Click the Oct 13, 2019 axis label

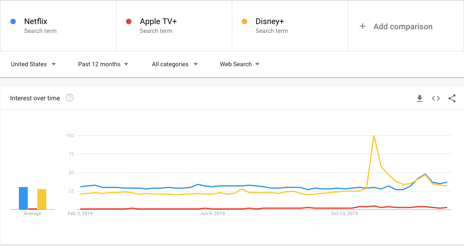click(344, 213)
